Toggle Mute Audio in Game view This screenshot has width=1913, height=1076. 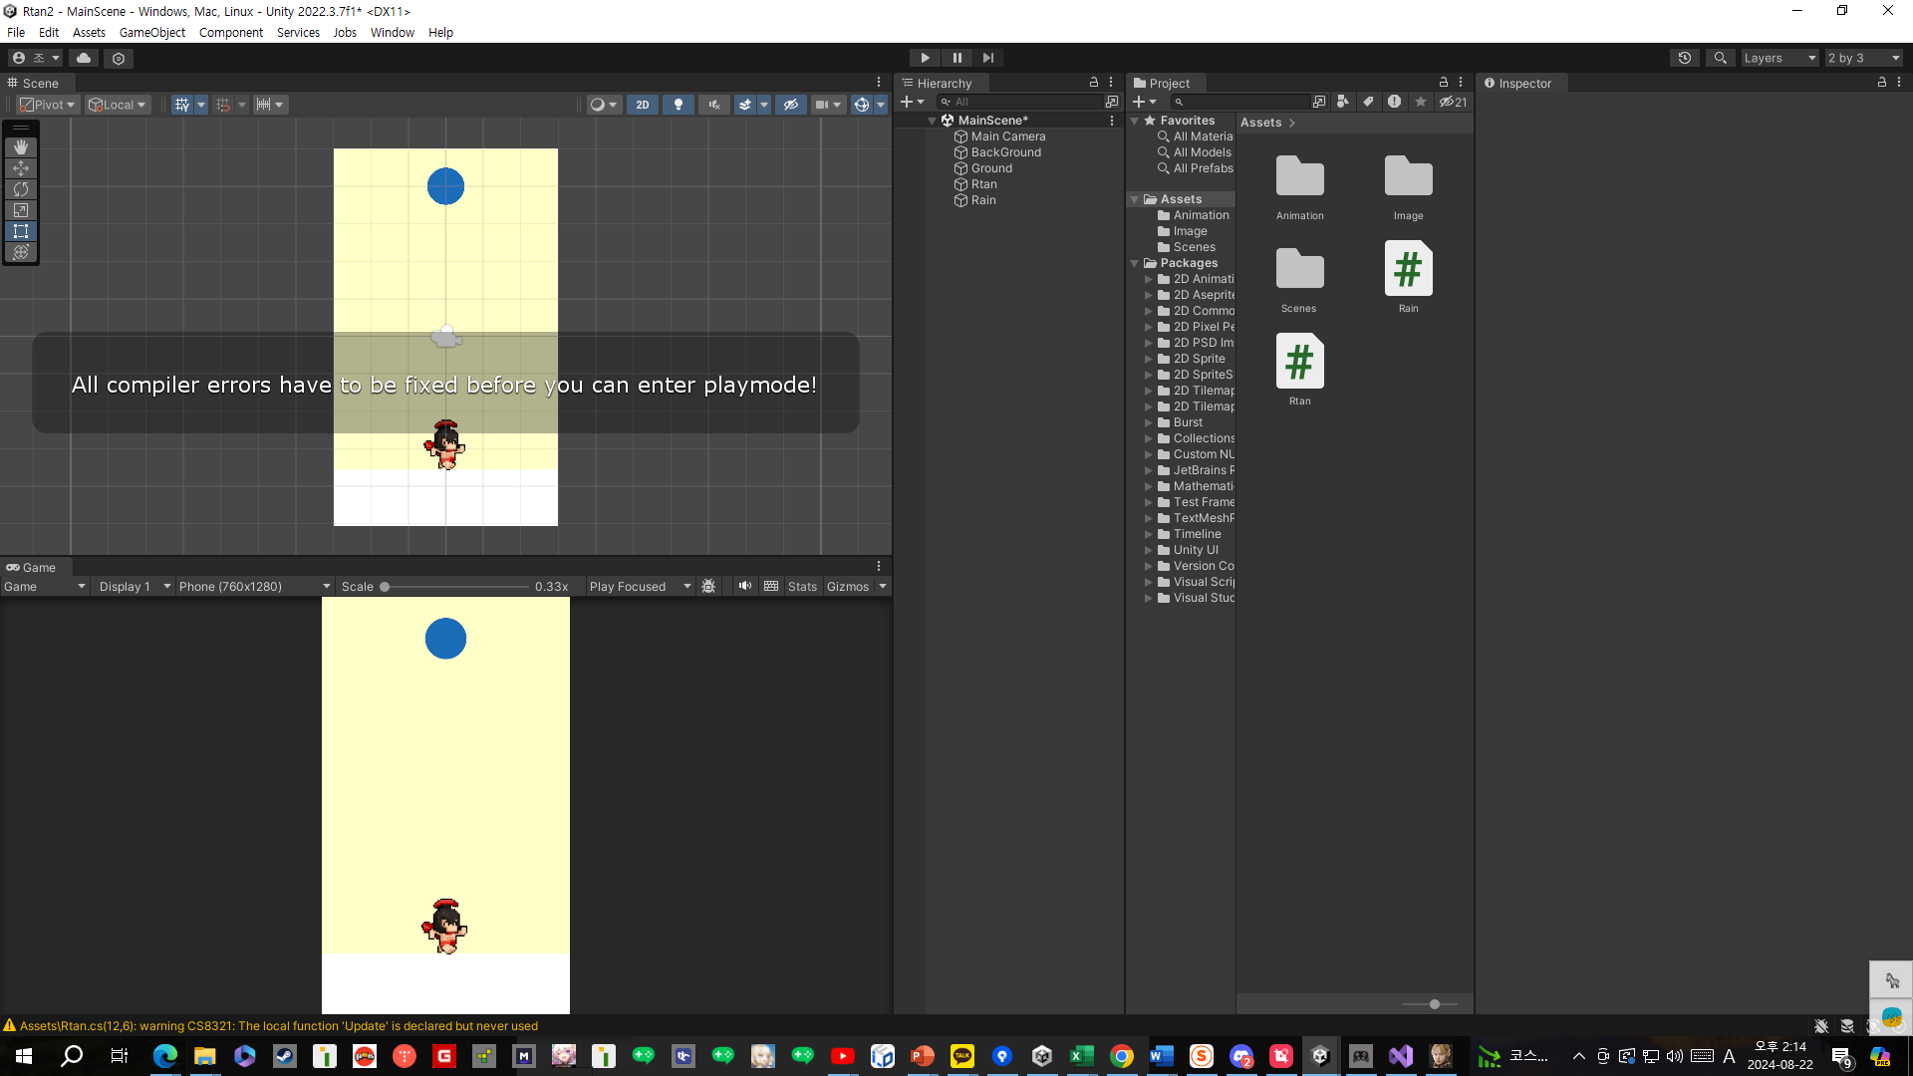click(744, 587)
